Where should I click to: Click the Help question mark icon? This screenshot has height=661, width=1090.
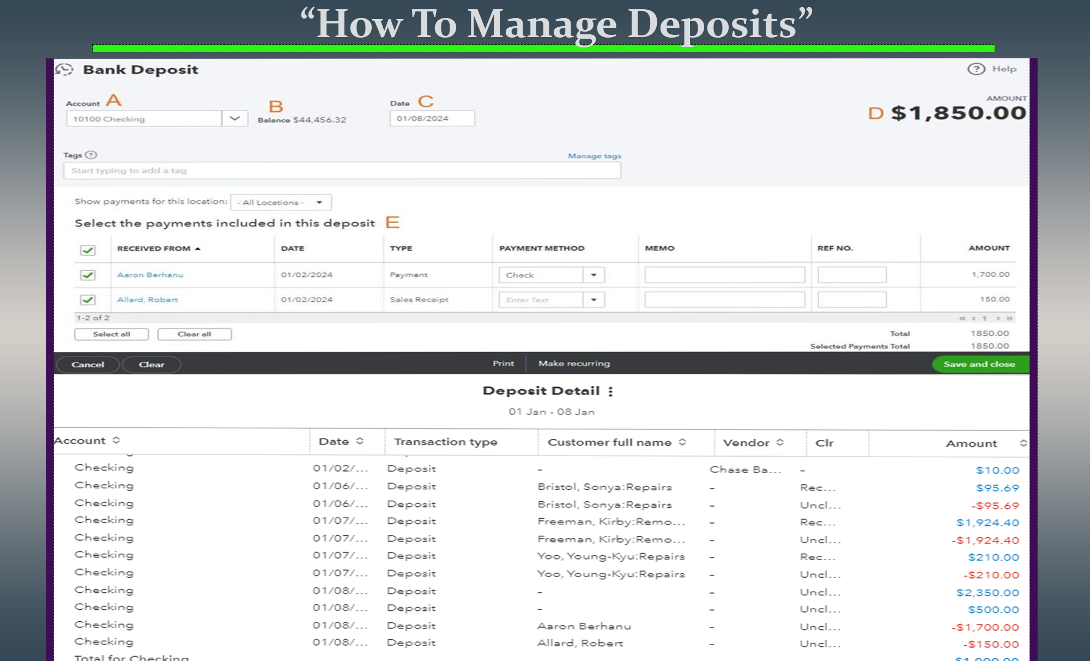click(976, 69)
